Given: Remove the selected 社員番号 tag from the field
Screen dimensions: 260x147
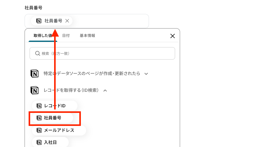Looking at the screenshot, I should [67, 21].
